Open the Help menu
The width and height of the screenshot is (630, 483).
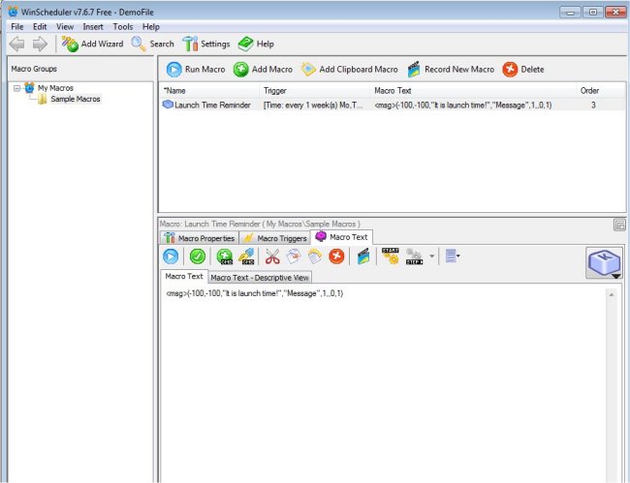click(150, 26)
